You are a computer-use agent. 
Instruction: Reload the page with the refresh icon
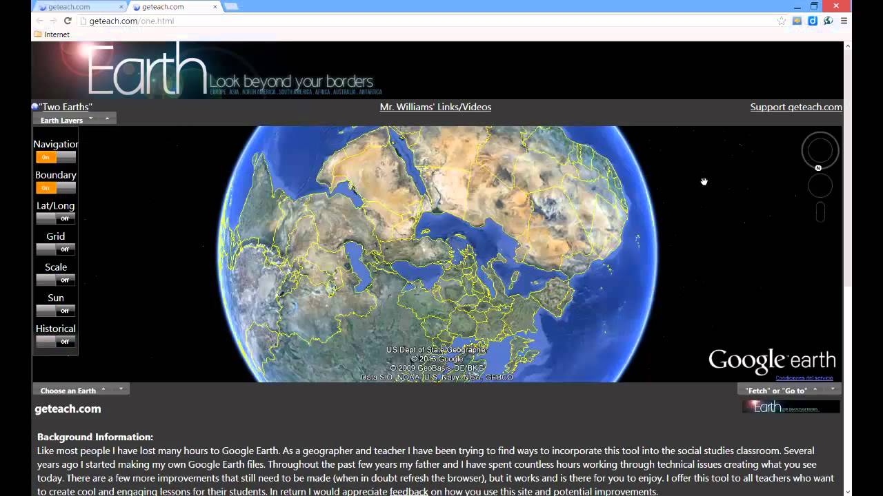coord(68,21)
